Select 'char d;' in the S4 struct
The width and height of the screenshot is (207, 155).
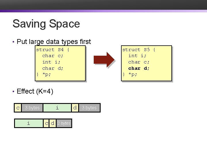click(53, 68)
